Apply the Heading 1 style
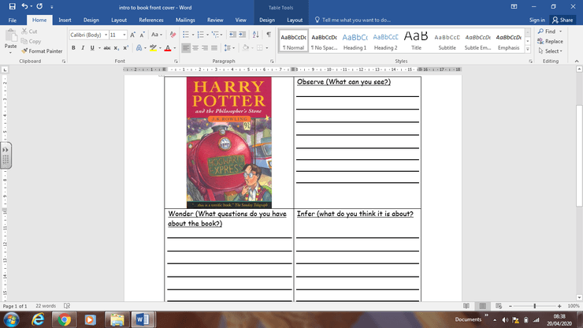Screen dimensions: 583x328 click(355, 40)
